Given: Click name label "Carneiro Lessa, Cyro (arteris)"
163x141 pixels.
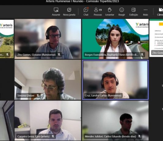Looking at the screenshot, I should [x=34, y=136].
